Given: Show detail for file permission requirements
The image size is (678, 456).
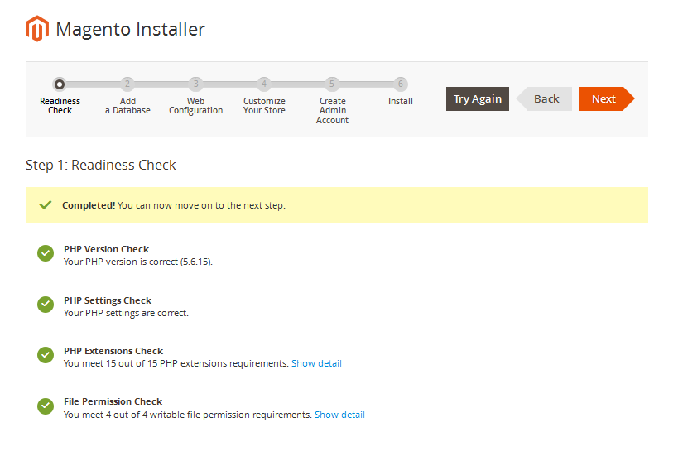Looking at the screenshot, I should (340, 415).
